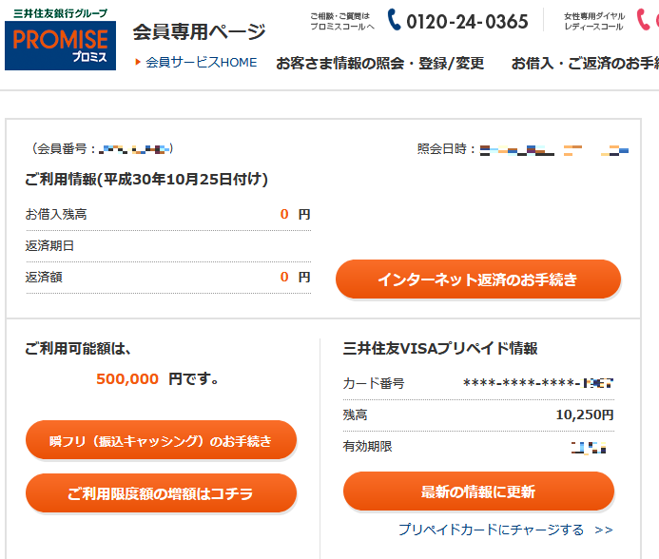This screenshot has width=659, height=559.
Task: Open お借入・ご返済のお手続き menu
Action: point(585,64)
